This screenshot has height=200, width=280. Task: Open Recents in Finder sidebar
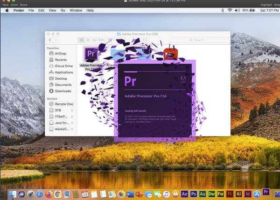(58, 60)
